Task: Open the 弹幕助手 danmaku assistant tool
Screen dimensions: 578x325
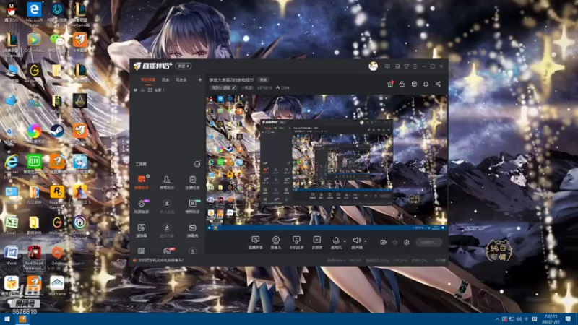Action: pos(142,183)
